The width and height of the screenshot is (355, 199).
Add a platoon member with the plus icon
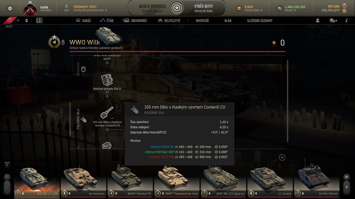(18, 20)
